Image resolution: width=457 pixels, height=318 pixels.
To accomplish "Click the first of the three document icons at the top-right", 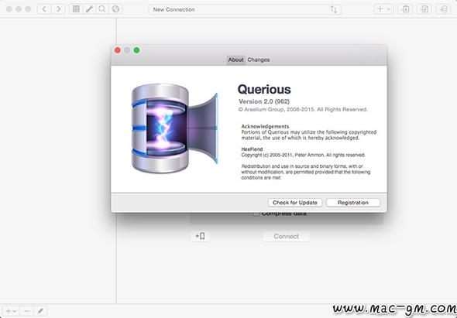I will point(405,9).
